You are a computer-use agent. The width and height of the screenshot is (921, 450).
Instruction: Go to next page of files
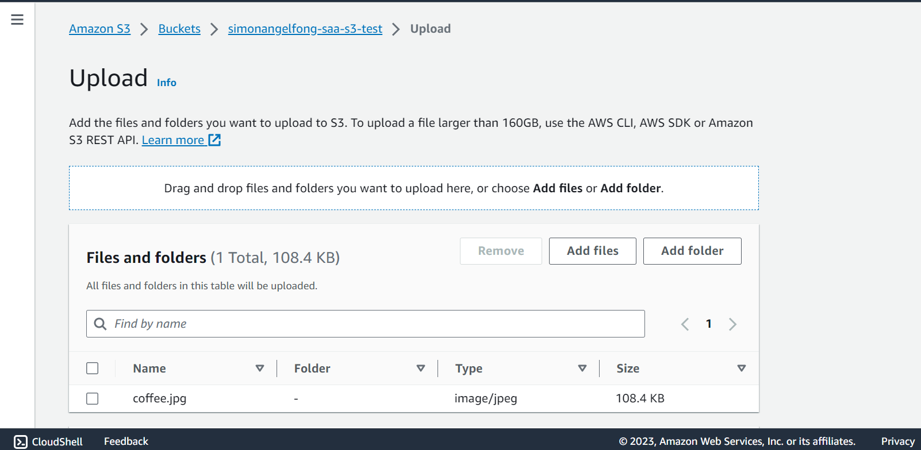(x=732, y=324)
